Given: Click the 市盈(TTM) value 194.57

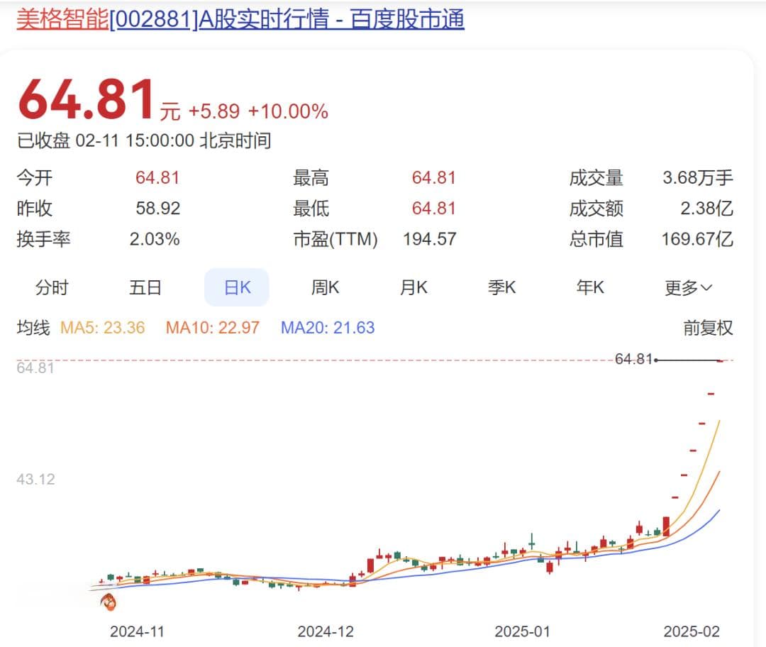Looking at the screenshot, I should pyautogui.click(x=429, y=239).
